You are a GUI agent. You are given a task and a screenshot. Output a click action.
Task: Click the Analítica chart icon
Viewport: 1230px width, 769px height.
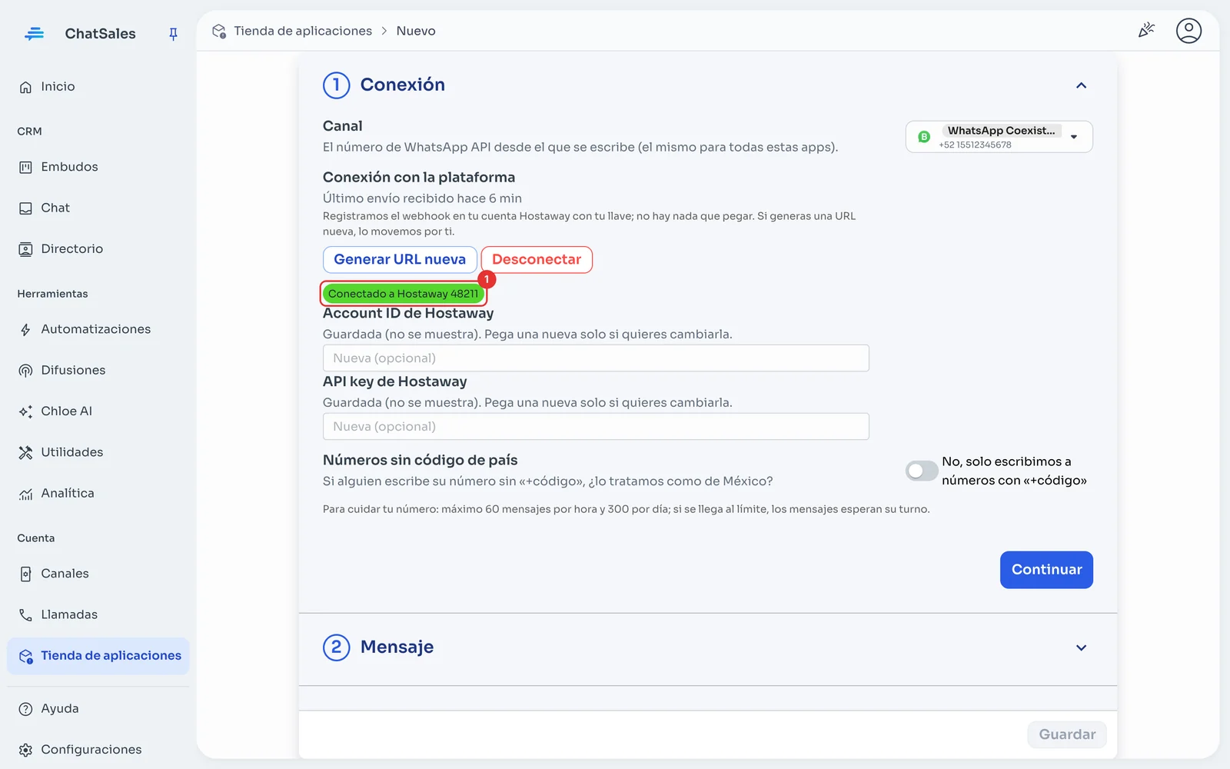click(25, 494)
